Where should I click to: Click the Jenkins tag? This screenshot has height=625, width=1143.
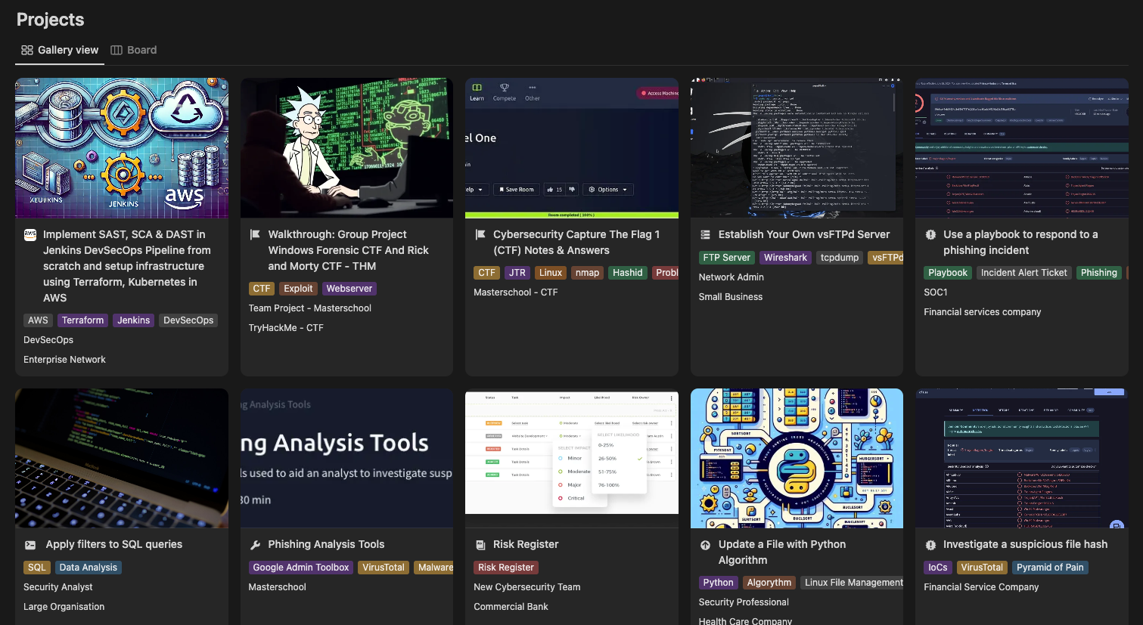pyautogui.click(x=134, y=320)
